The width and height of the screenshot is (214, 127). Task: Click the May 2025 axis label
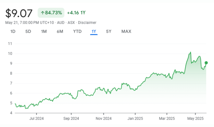[196, 118]
